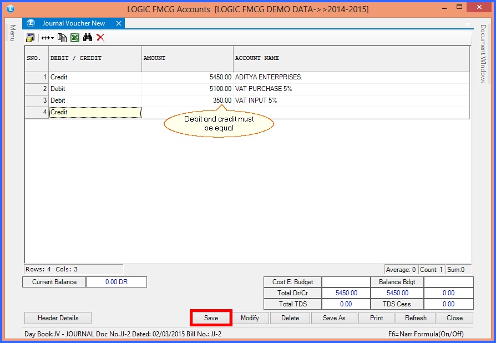
Task: Click the TDS Cess value 0.00
Action: click(448, 304)
